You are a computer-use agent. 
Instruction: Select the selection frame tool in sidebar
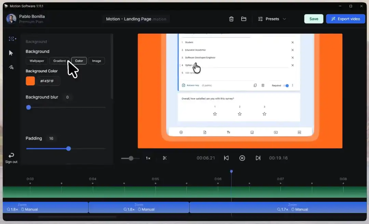pyautogui.click(x=12, y=39)
